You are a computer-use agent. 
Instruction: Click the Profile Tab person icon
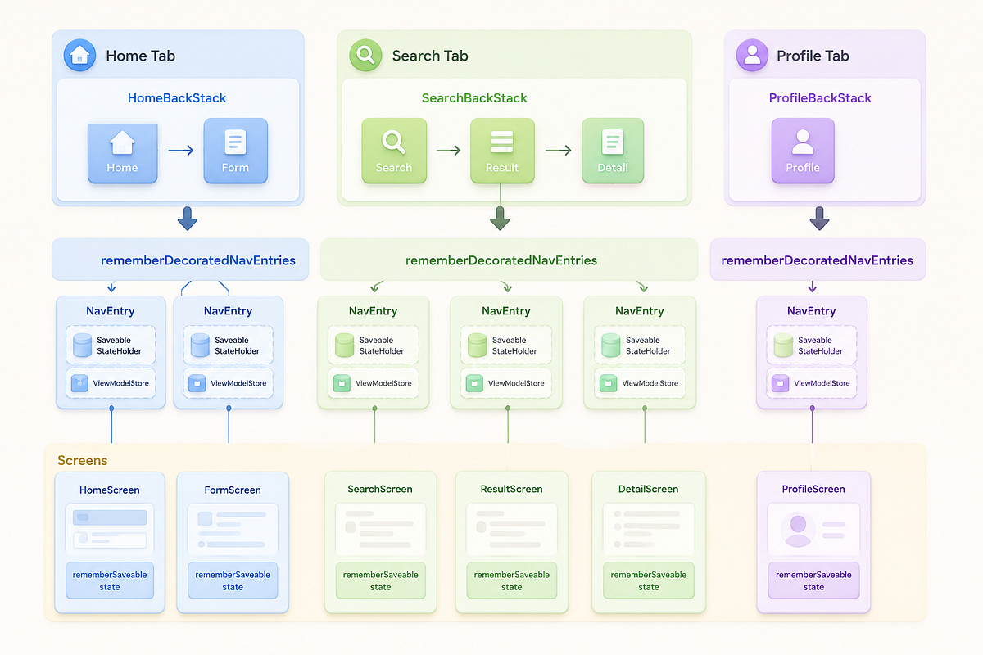pos(751,56)
